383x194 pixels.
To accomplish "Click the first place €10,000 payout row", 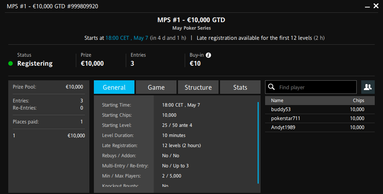I will point(49,136).
